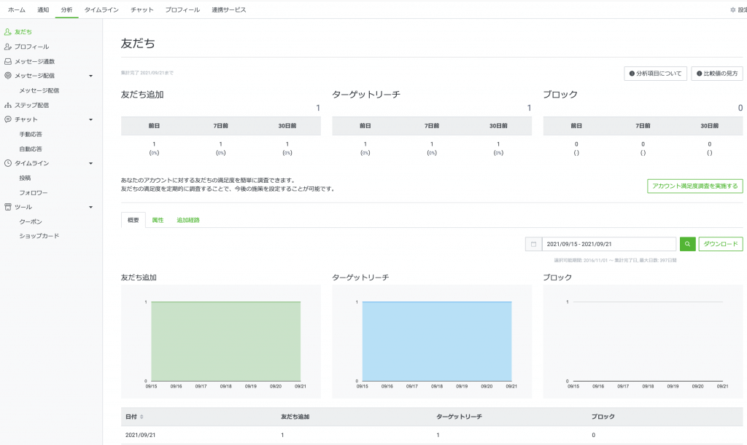The image size is (747, 445).
Task: Click the 2021/09/21 table row date
Action: tap(140, 435)
